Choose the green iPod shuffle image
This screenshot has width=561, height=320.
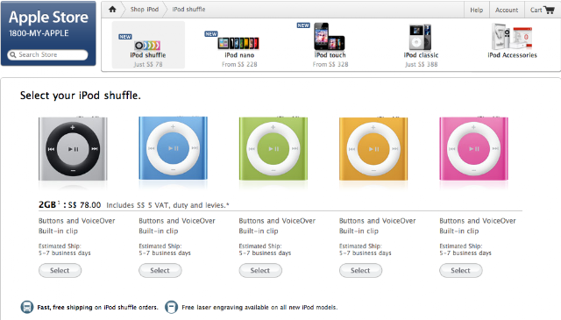273,148
